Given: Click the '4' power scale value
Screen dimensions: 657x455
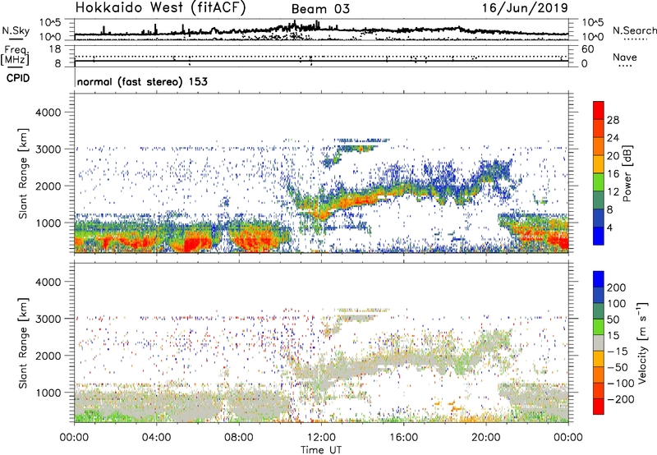Looking at the screenshot, I should point(609,227).
